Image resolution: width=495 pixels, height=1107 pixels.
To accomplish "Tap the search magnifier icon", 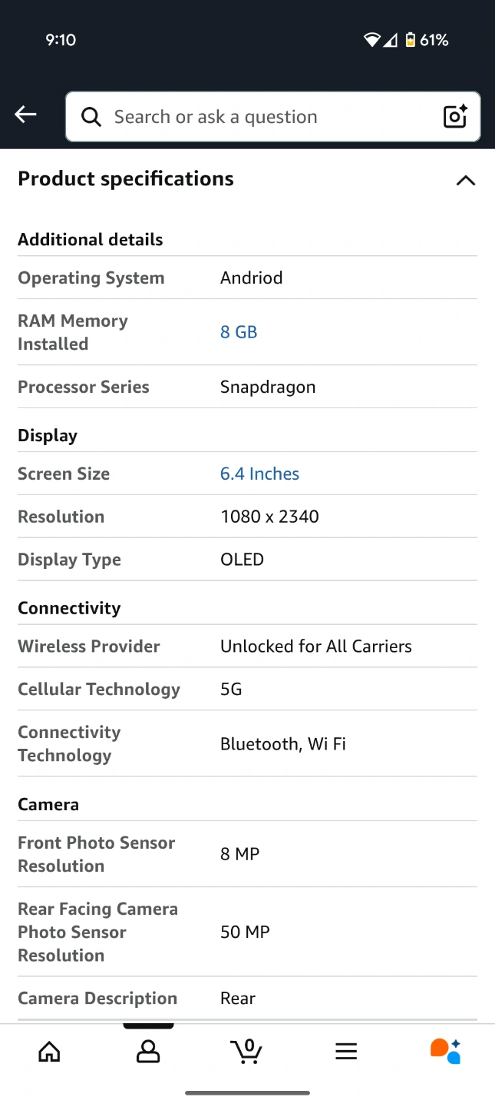I will pyautogui.click(x=91, y=117).
